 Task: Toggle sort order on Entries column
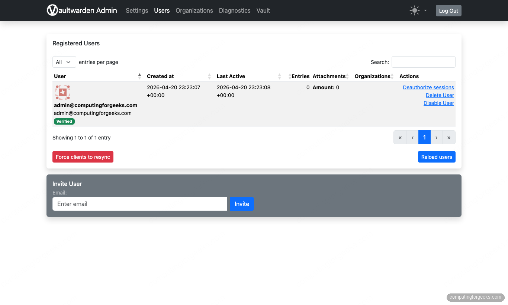coord(290,76)
